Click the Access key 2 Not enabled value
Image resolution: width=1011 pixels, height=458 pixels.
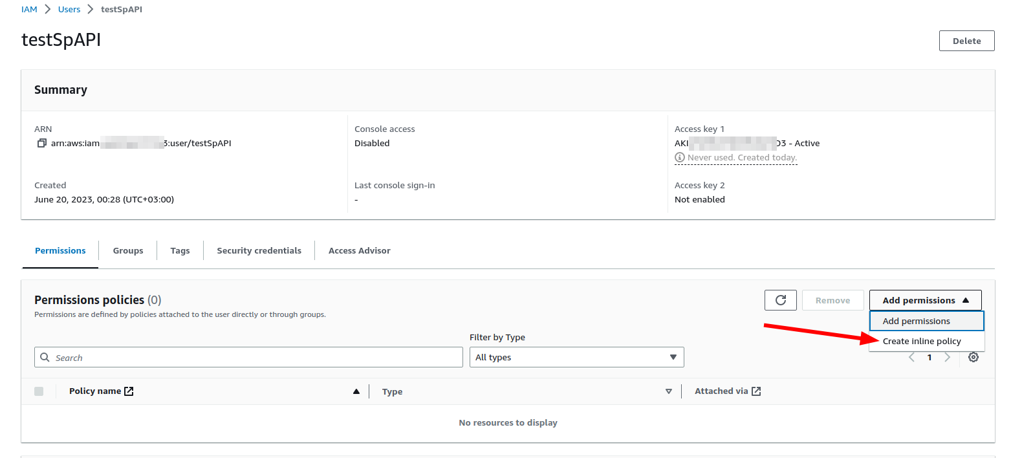(700, 199)
